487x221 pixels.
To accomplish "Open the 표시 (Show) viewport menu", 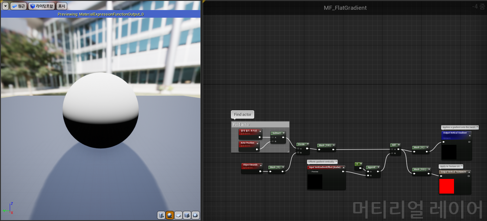I will (x=62, y=6).
